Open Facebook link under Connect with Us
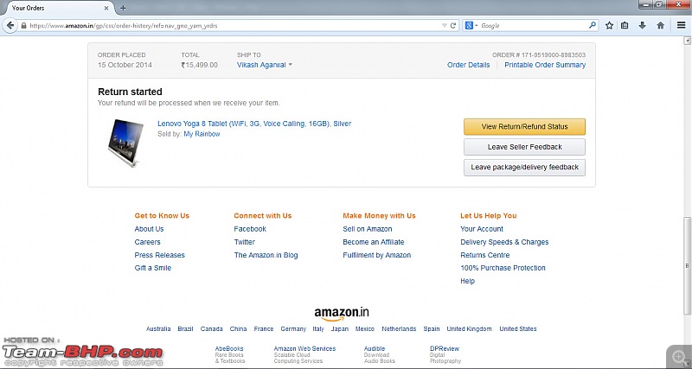692x369 pixels. click(x=250, y=229)
